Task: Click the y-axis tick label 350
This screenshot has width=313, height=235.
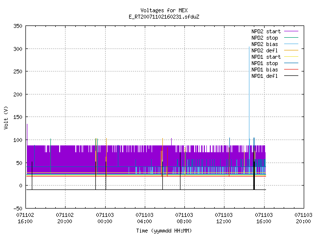Action: point(18,26)
